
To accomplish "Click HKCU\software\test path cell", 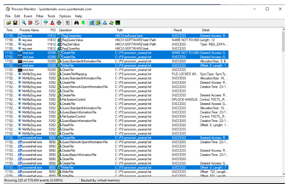I will (x=129, y=36).
